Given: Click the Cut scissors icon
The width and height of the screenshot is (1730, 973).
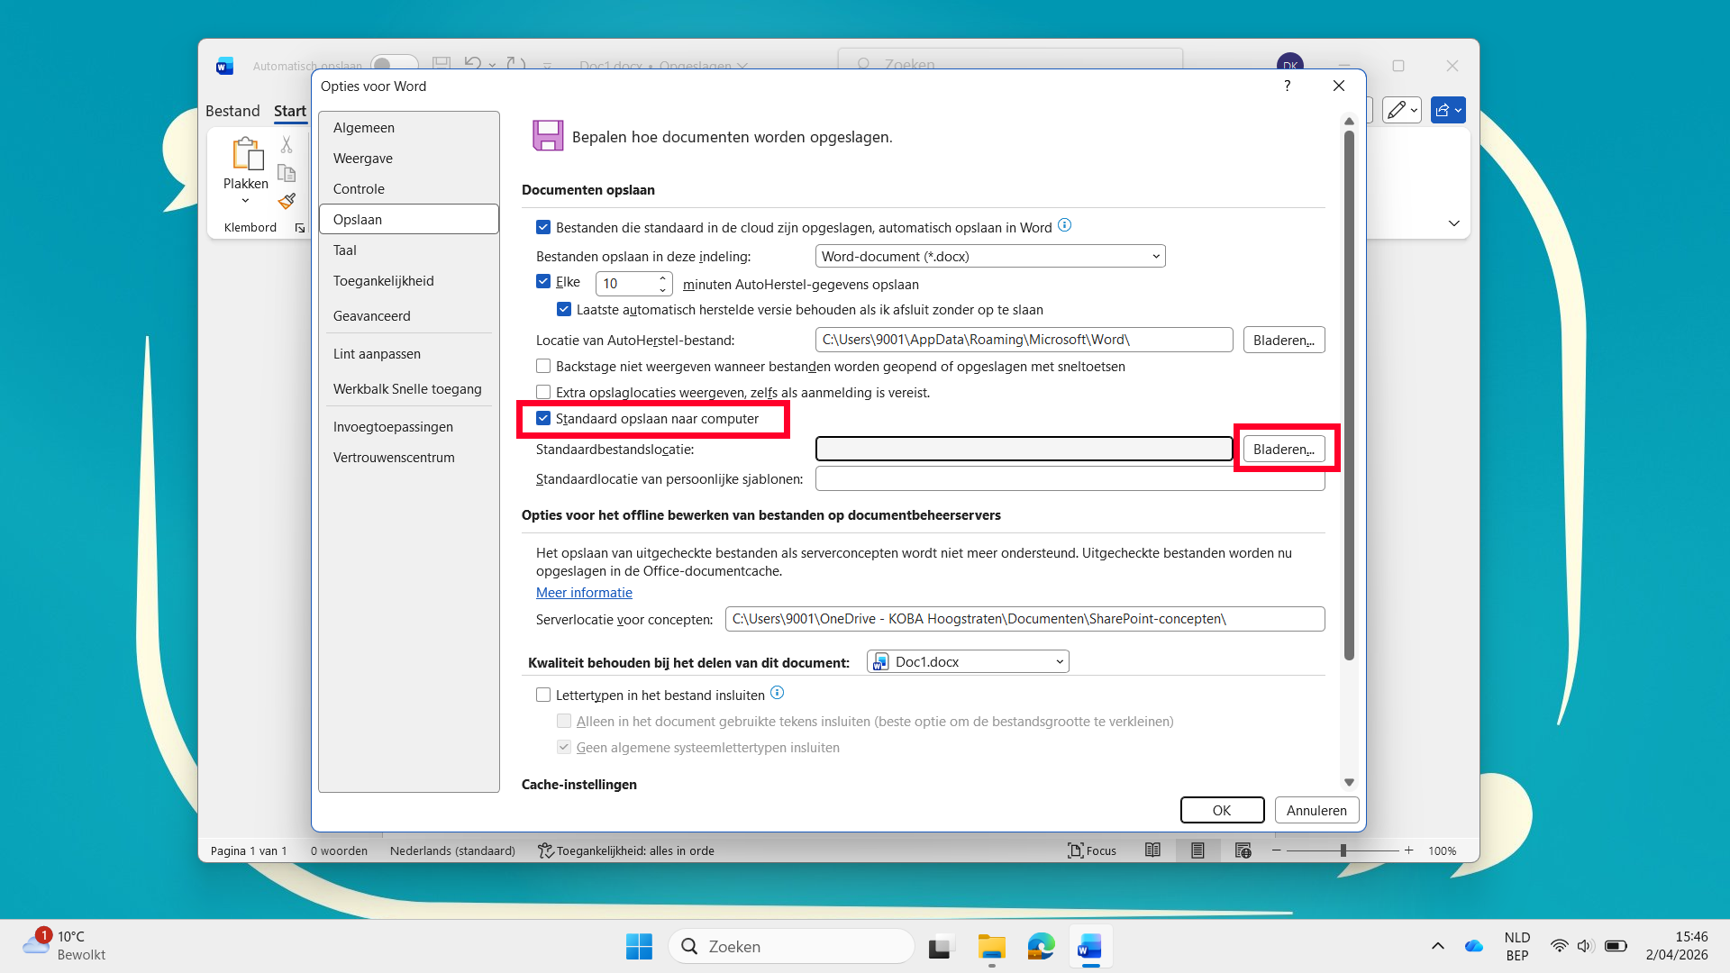Looking at the screenshot, I should point(287,144).
